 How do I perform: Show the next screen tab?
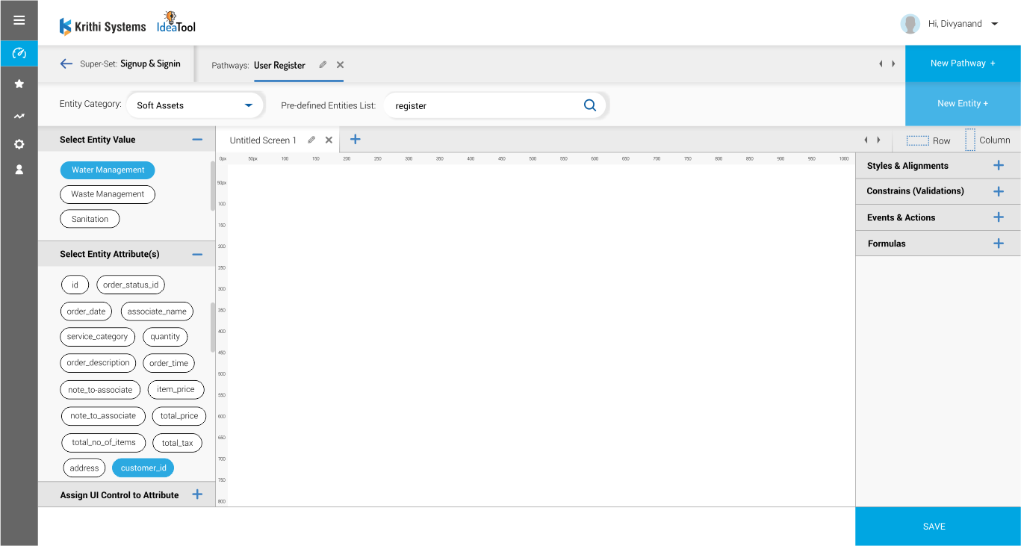point(878,140)
